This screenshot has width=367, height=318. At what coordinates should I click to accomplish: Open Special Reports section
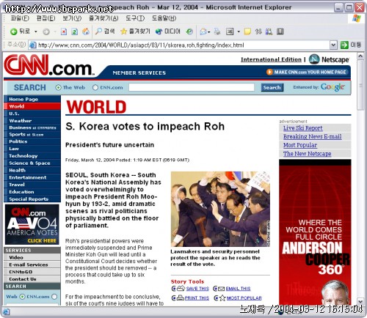[29, 199]
